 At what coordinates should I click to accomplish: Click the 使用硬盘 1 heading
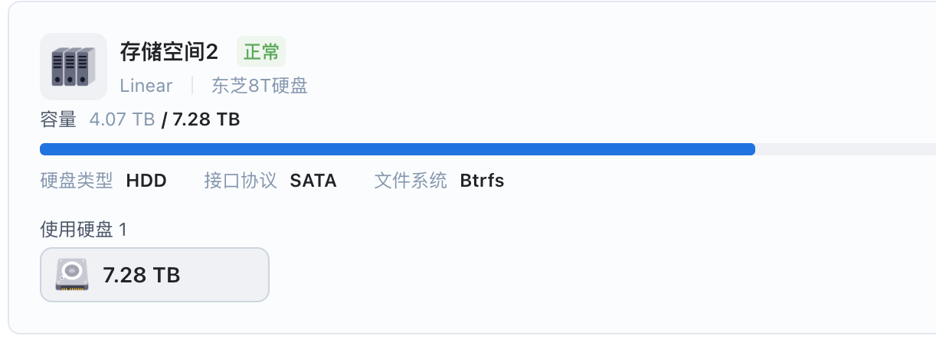pyautogui.click(x=83, y=229)
